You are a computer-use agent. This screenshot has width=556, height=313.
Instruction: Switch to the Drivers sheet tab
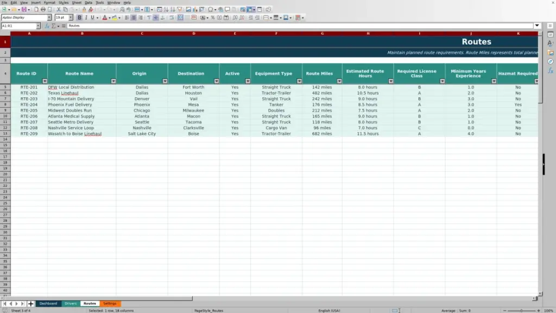tap(71, 304)
